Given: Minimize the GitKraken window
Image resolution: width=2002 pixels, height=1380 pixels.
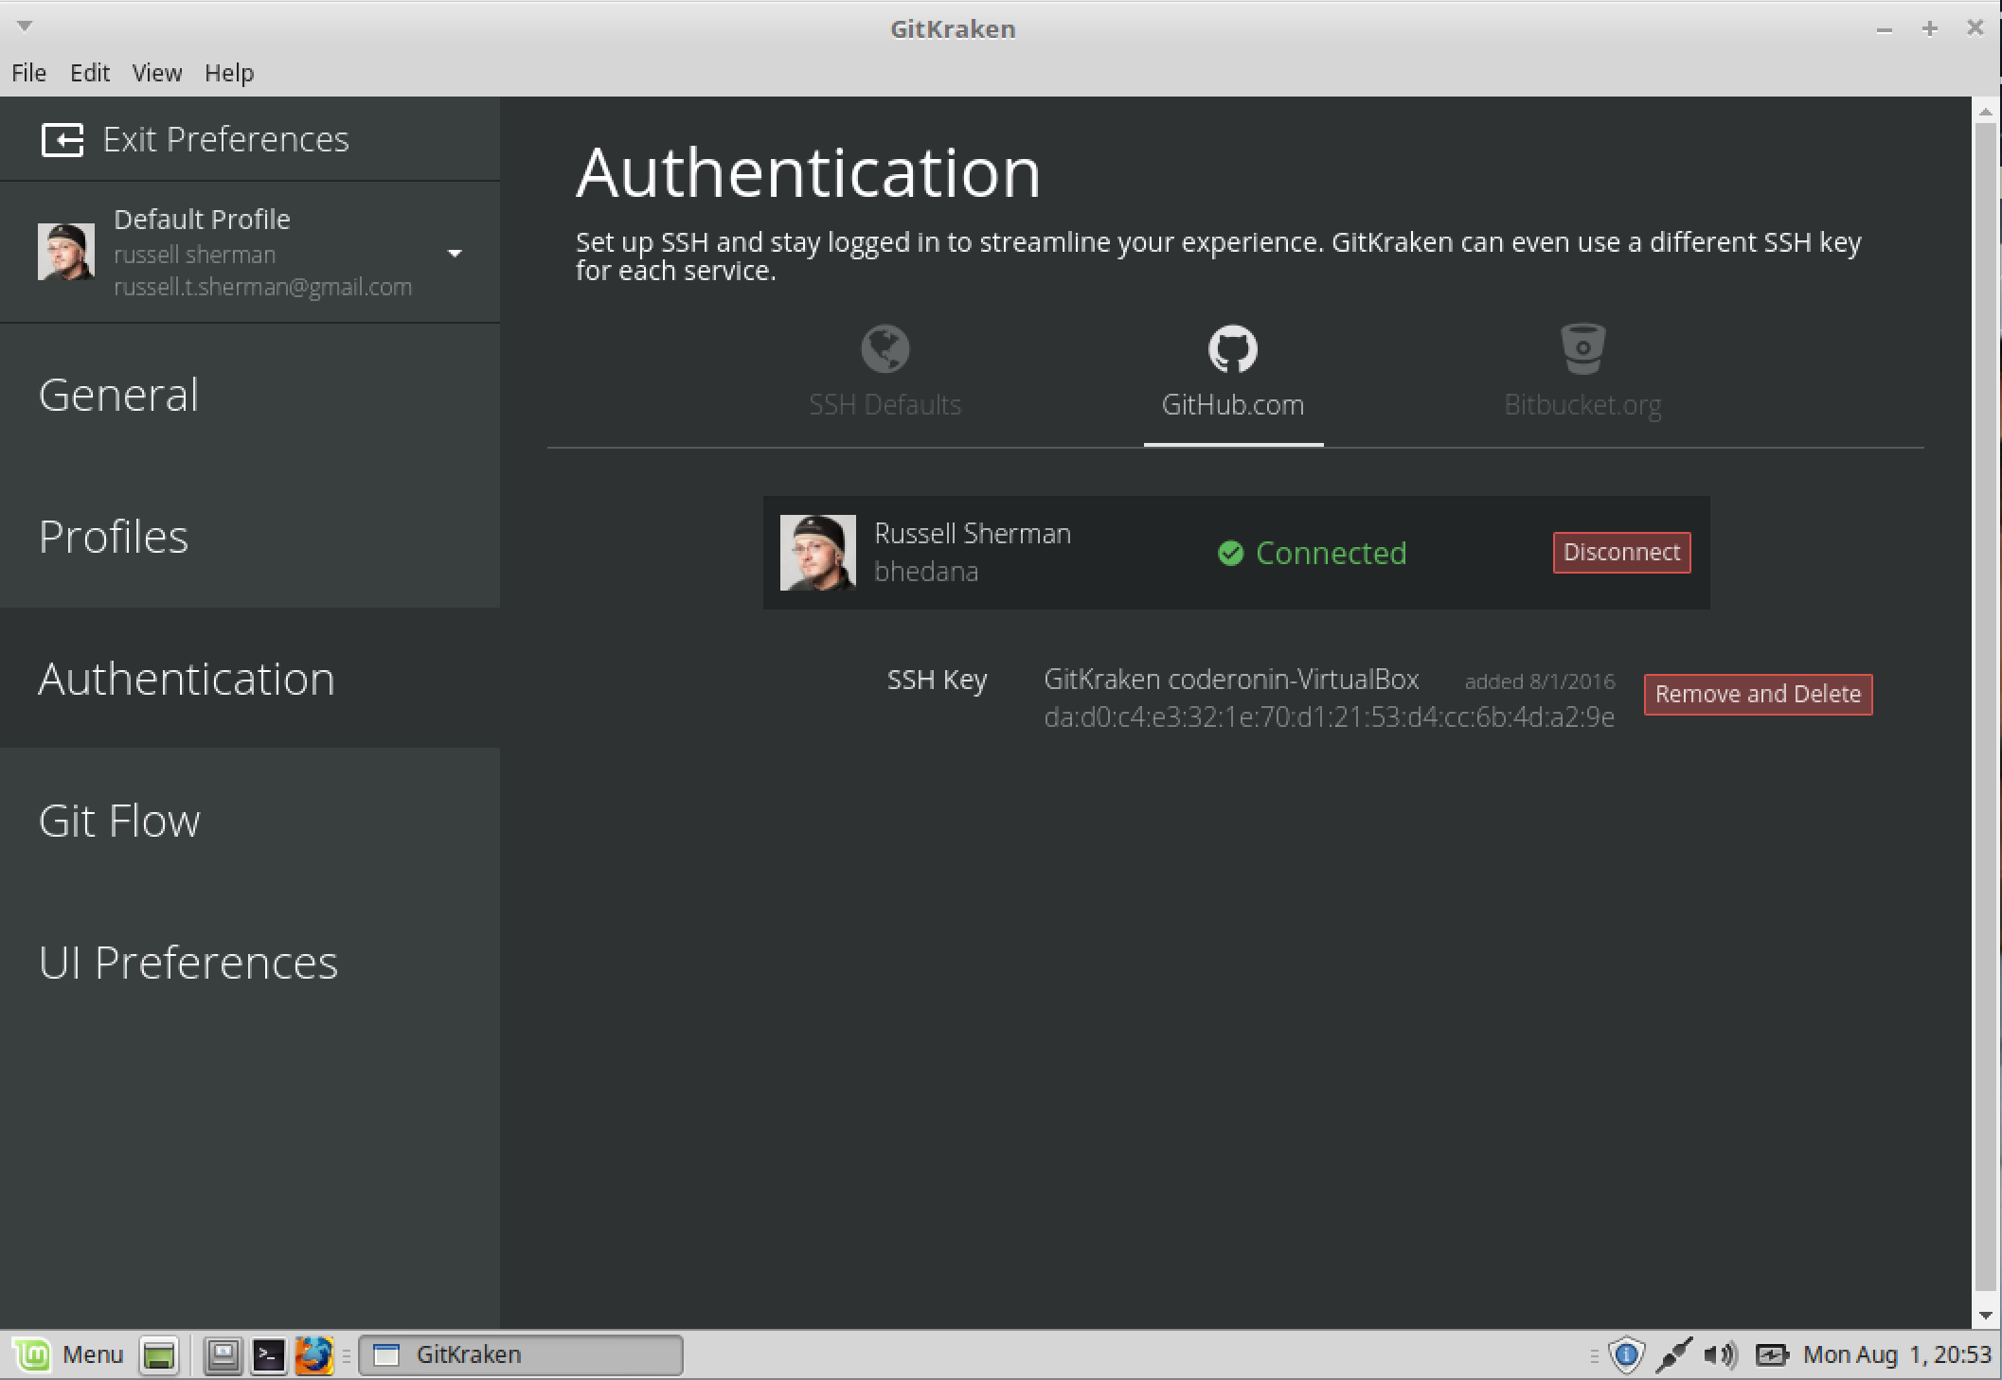Looking at the screenshot, I should click(x=1884, y=29).
